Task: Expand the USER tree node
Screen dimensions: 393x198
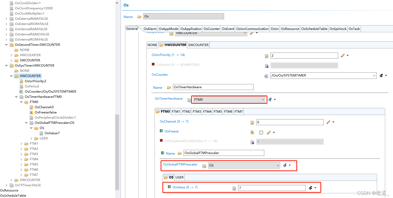Action: [x=31, y=138]
